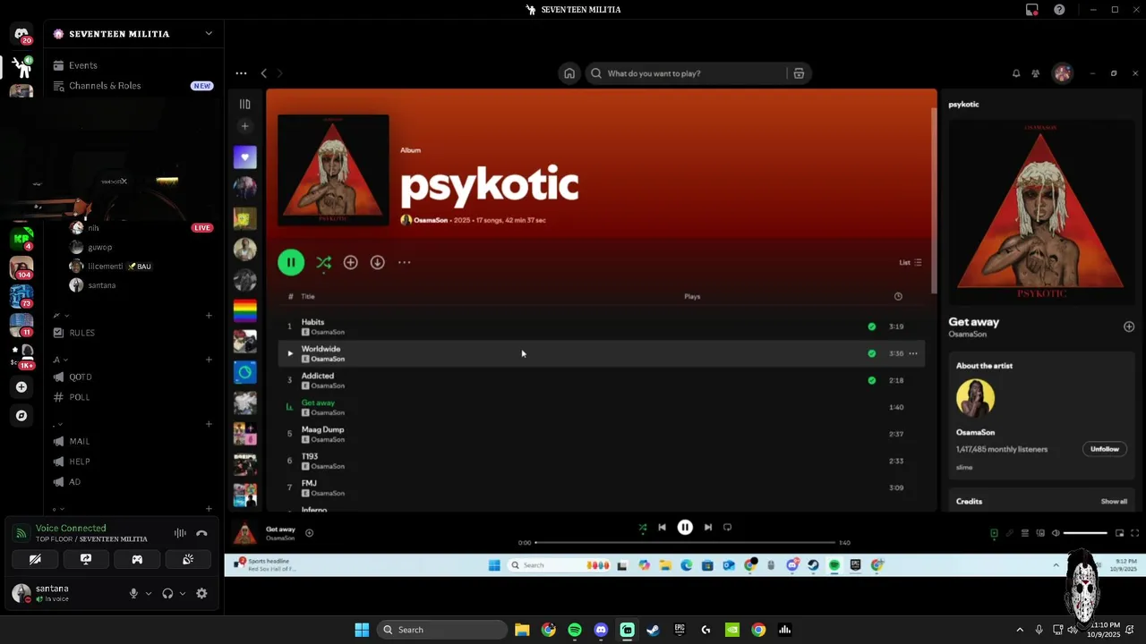Viewport: 1146px width, 644px height.
Task: Pause playback using bottom player button
Action: click(x=685, y=528)
